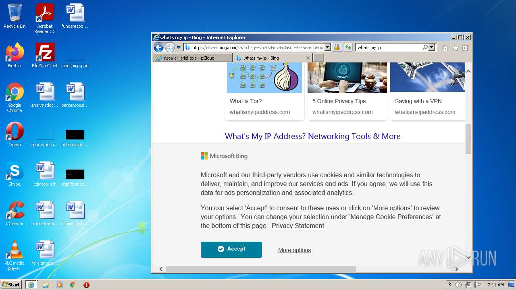Accept the cookie consent
This screenshot has height=290, width=516.
point(231,249)
